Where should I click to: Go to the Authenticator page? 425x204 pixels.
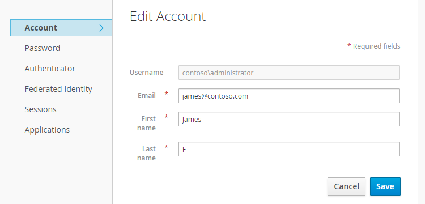coord(50,69)
